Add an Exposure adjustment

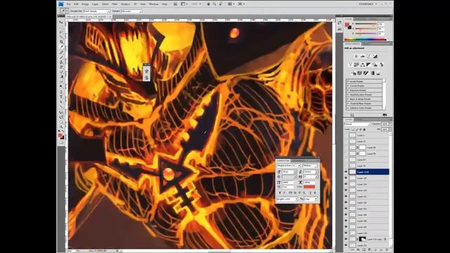tap(375, 56)
